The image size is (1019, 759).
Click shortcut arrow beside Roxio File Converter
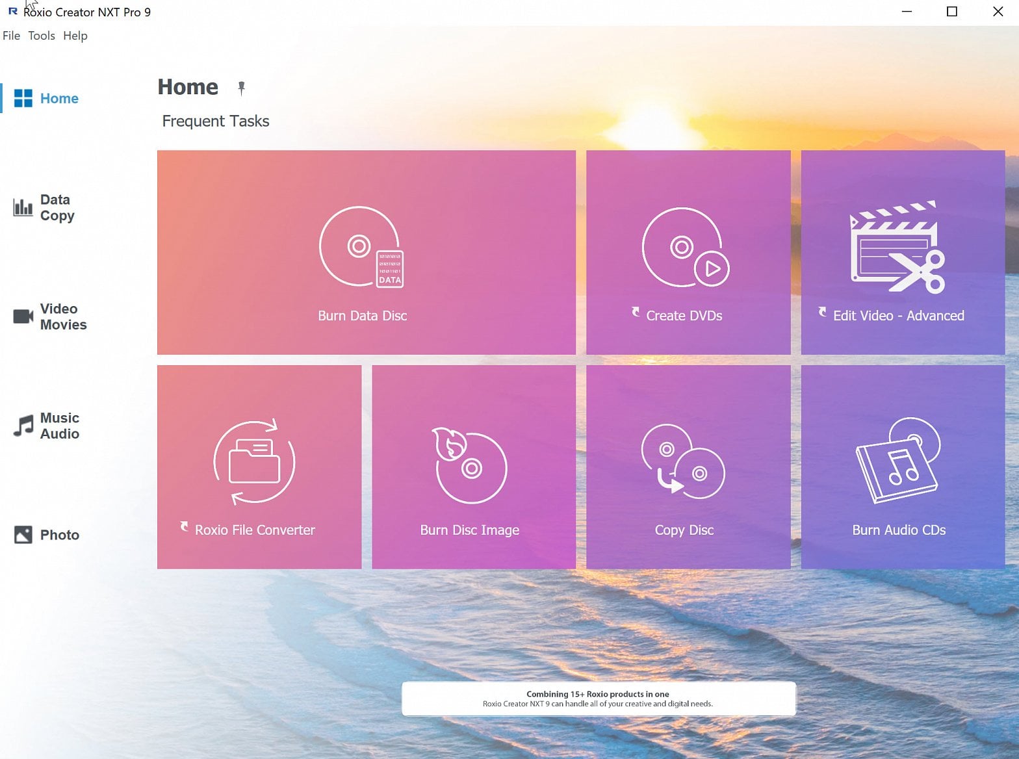185,526
